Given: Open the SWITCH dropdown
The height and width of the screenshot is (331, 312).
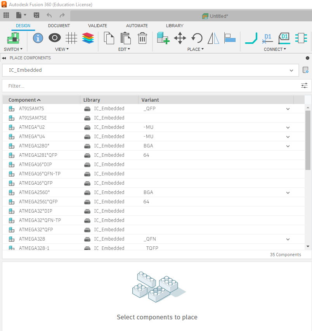Looking at the screenshot, I should tap(13, 49).
